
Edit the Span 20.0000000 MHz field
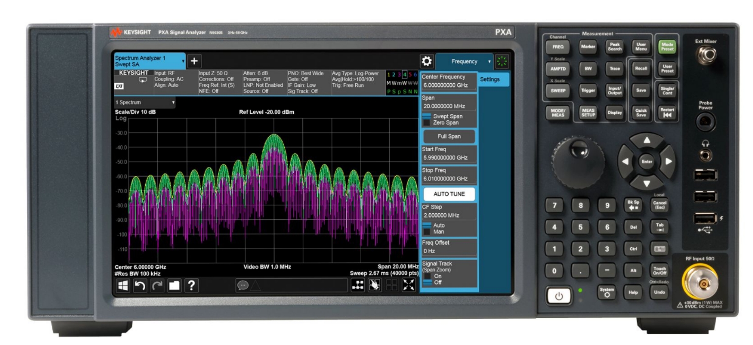coord(449,102)
